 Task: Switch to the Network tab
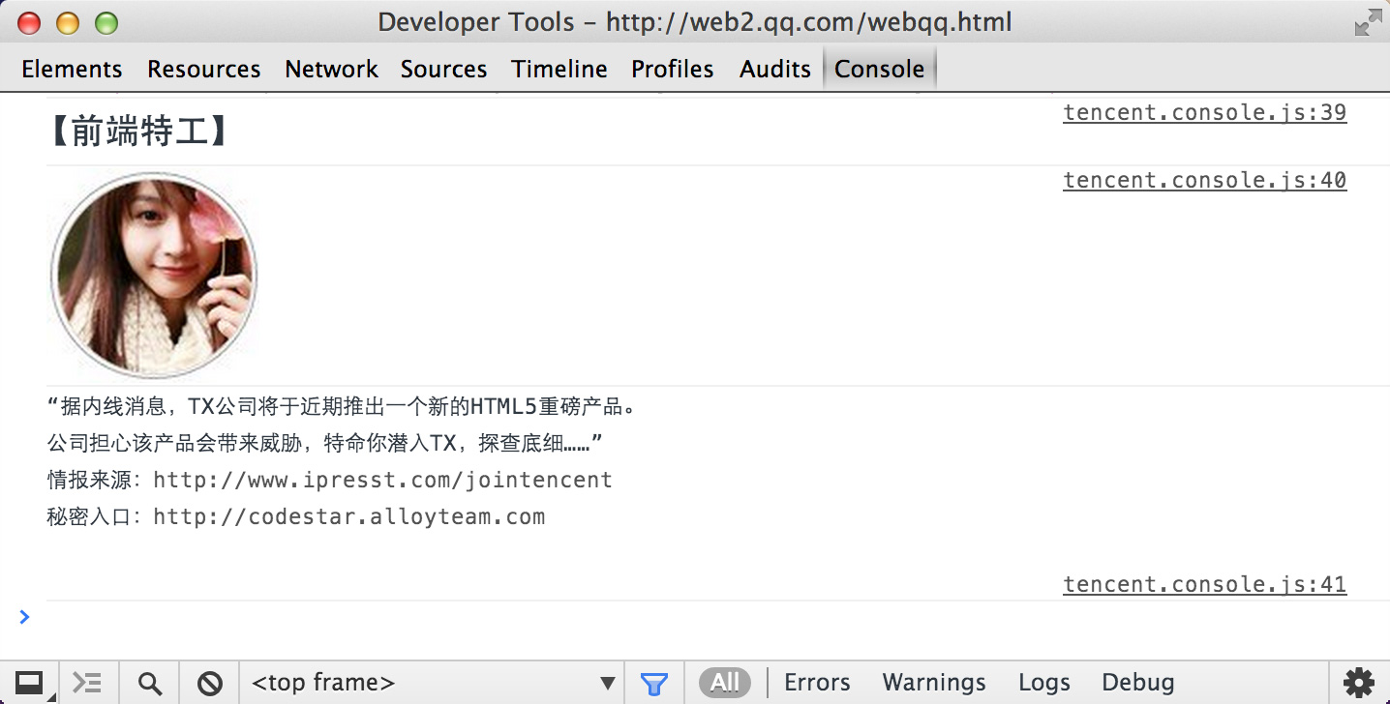click(331, 70)
